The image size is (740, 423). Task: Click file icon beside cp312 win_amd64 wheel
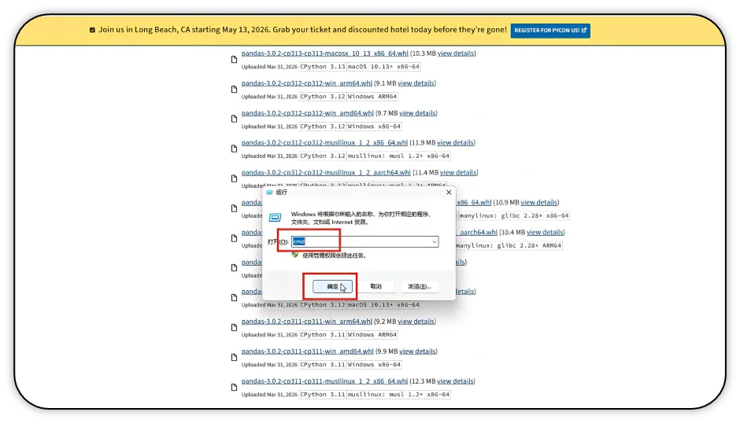point(234,119)
